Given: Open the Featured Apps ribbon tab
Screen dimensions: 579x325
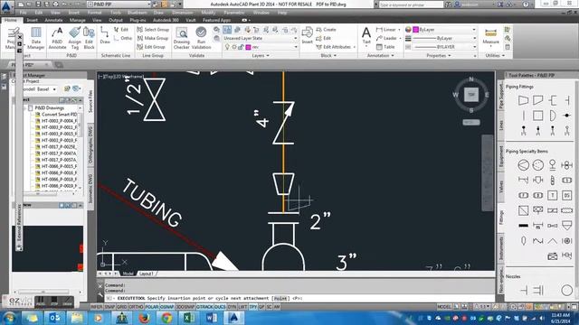Looking at the screenshot, I should click(x=216, y=20).
